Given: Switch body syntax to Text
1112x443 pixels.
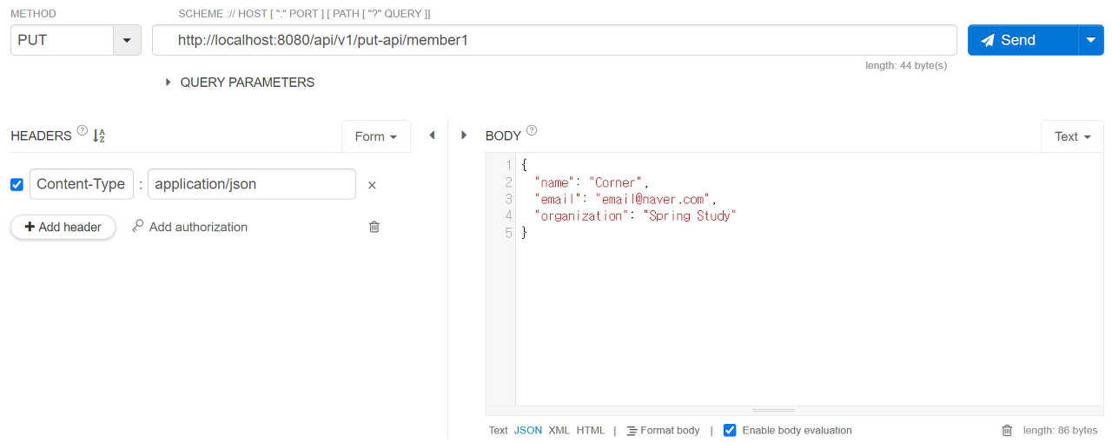Looking at the screenshot, I should (x=498, y=430).
